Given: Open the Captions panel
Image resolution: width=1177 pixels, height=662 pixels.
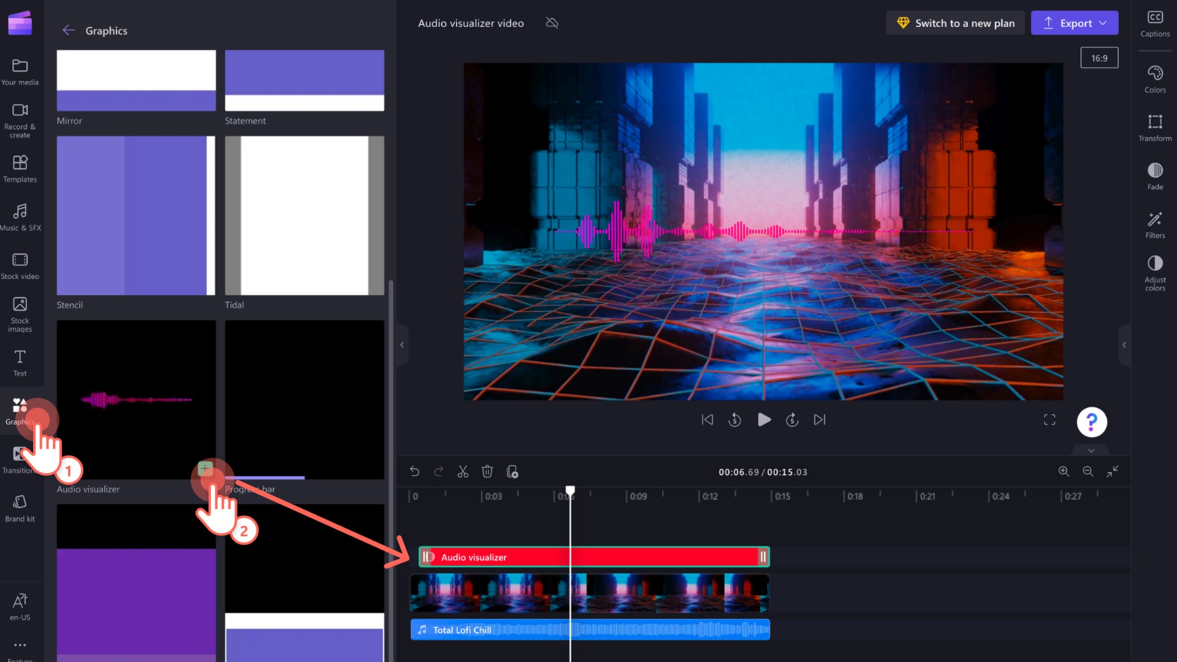Looking at the screenshot, I should click(x=1155, y=24).
